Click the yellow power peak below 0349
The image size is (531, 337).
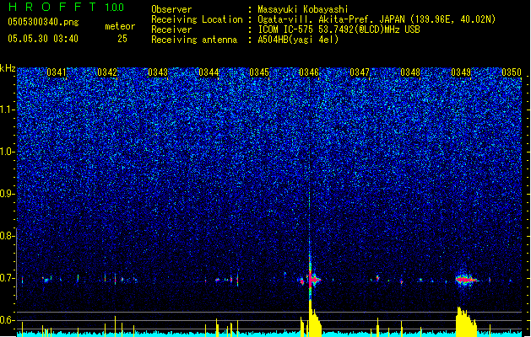coord(466,322)
